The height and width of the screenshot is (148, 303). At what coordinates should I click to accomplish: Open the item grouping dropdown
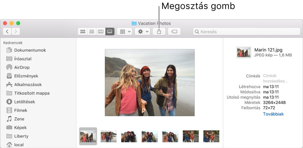click(125, 32)
